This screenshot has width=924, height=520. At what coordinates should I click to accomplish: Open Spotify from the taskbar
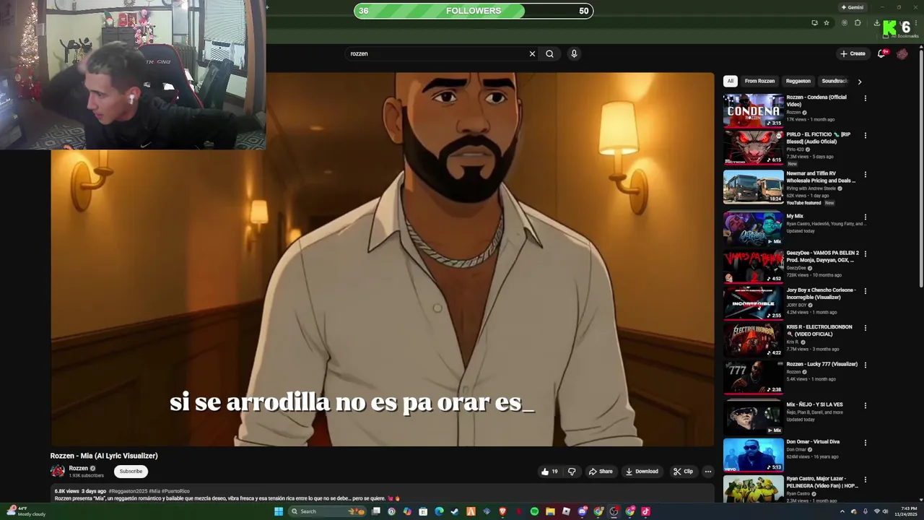[x=534, y=511]
